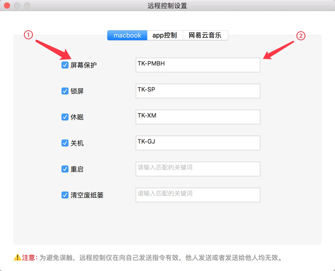Click the yellow warning triangle icon
The height and width of the screenshot is (271, 335).
point(17,257)
